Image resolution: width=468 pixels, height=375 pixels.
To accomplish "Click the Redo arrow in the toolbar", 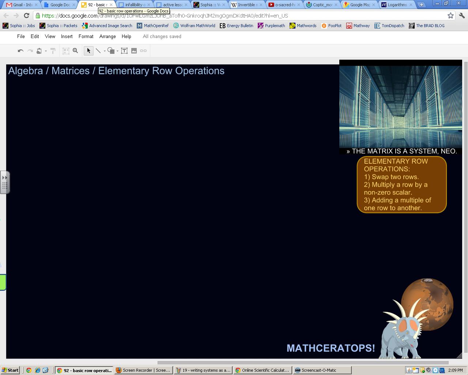I will pyautogui.click(x=30, y=51).
